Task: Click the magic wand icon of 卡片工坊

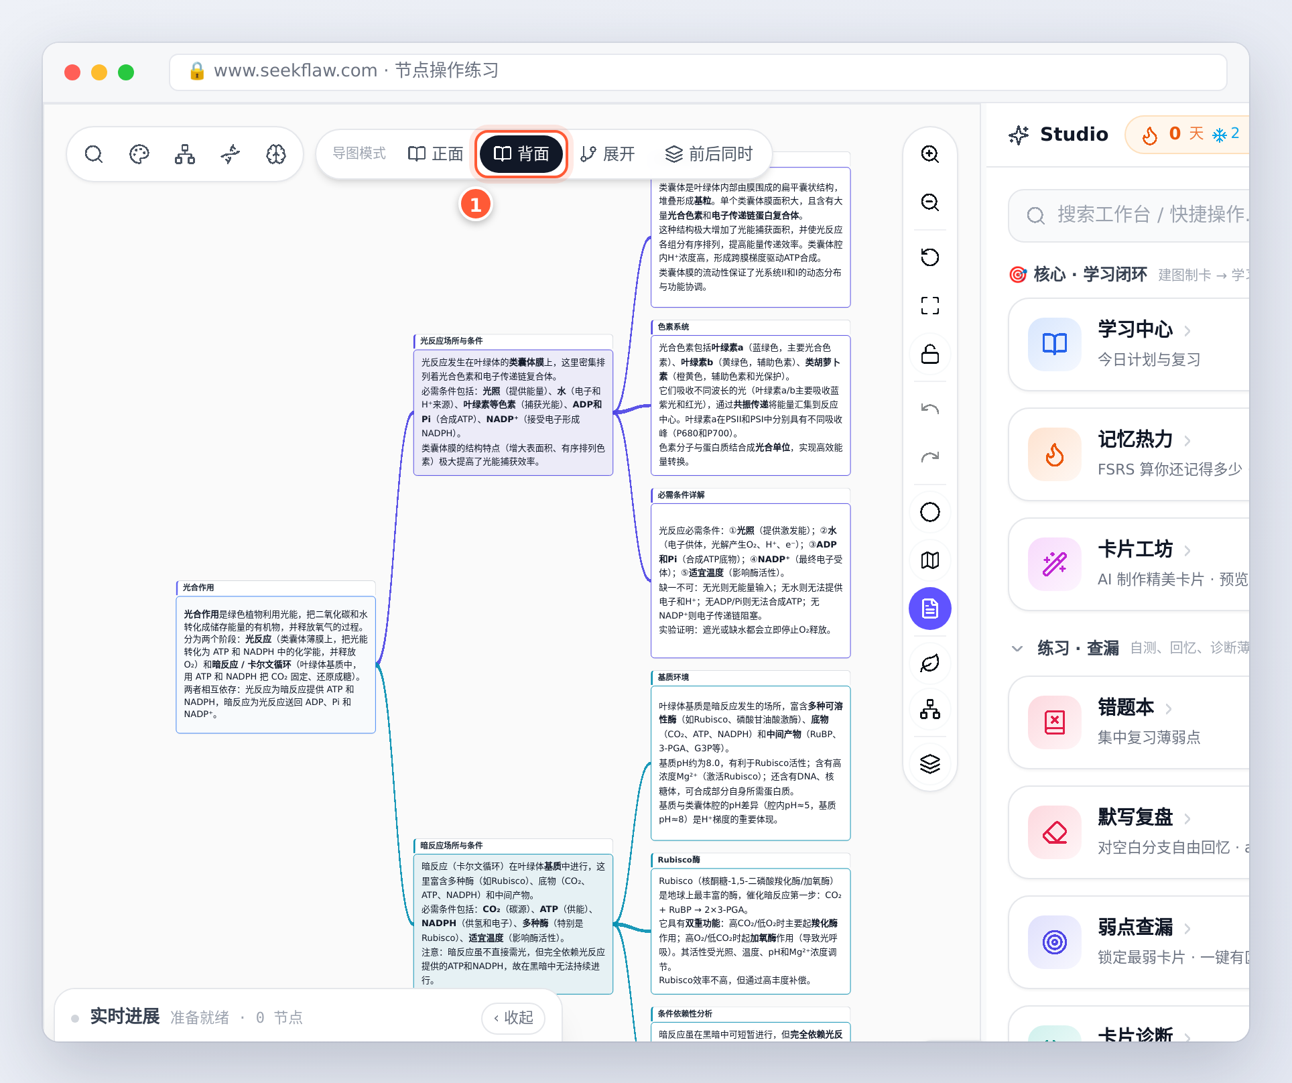Action: click(x=1055, y=564)
